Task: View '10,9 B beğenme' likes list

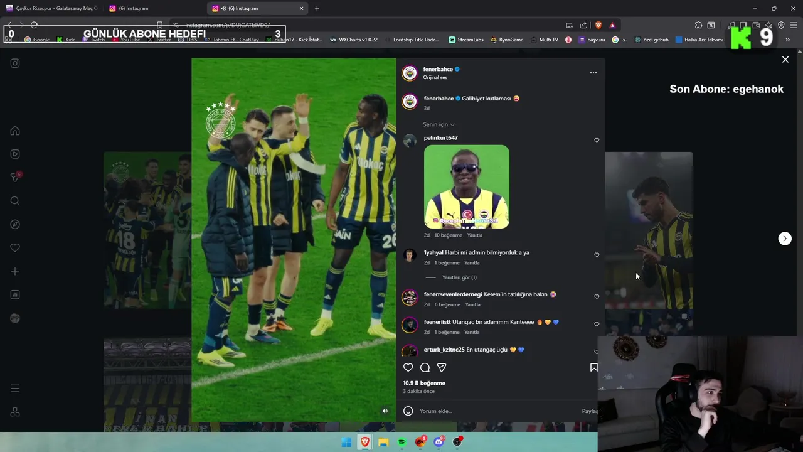Action: [424, 383]
